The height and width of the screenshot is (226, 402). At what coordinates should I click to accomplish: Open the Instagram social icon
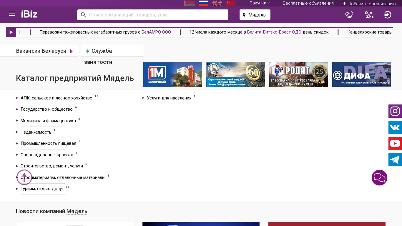tap(395, 111)
